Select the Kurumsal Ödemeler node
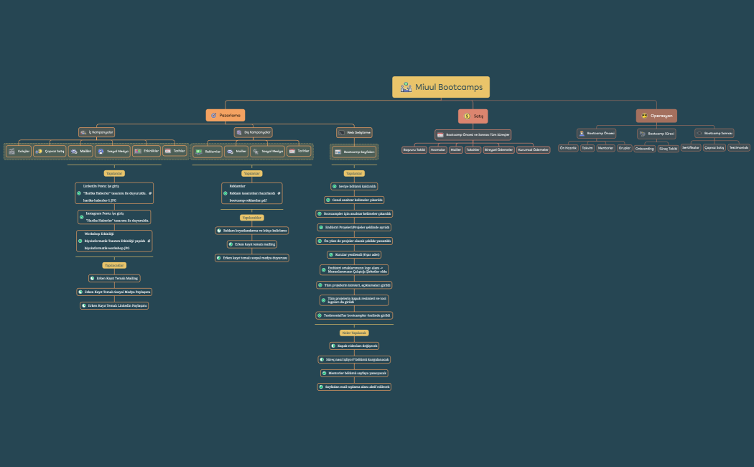Image resolution: width=754 pixels, height=467 pixels. (532, 150)
